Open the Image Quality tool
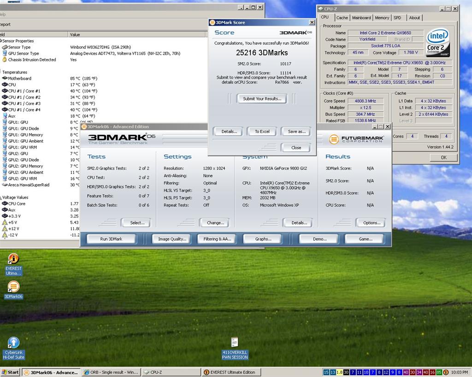This screenshot has height=377, width=472. pos(172,239)
